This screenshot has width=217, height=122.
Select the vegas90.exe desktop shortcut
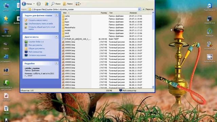[210, 20]
